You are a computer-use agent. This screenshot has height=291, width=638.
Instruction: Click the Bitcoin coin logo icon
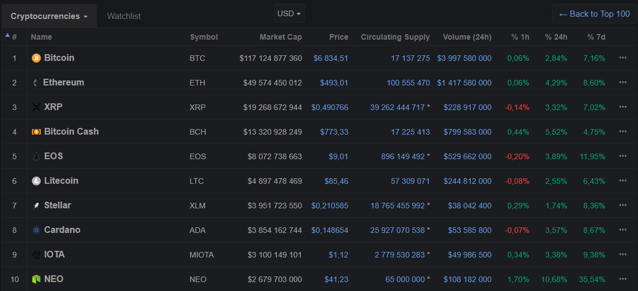36,58
